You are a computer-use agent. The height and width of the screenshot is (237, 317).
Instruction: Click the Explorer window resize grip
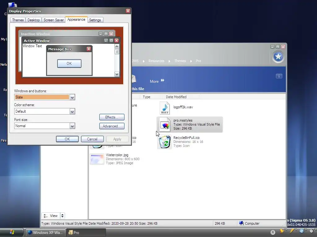[x=284, y=224]
